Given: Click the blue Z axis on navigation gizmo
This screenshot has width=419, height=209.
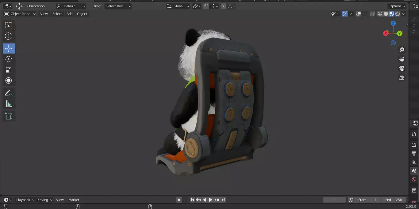Looking at the screenshot, I should click(x=393, y=23).
